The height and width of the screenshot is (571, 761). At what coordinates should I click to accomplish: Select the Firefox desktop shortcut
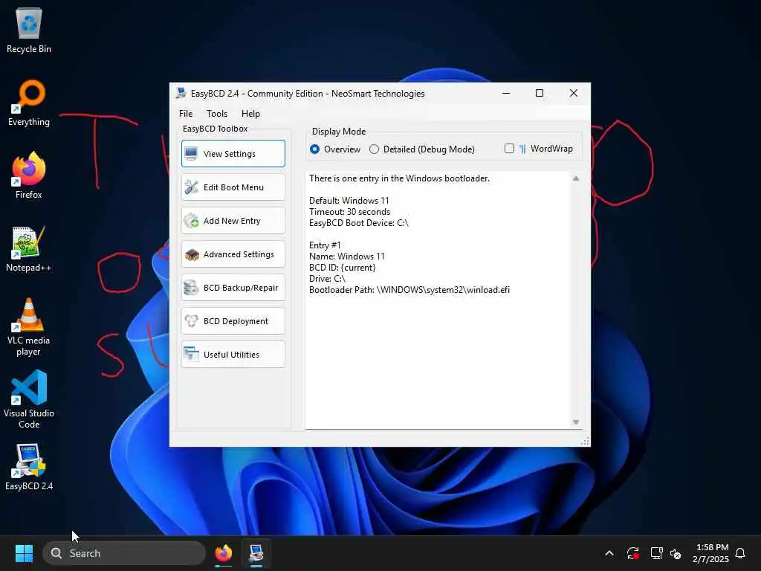point(29,175)
